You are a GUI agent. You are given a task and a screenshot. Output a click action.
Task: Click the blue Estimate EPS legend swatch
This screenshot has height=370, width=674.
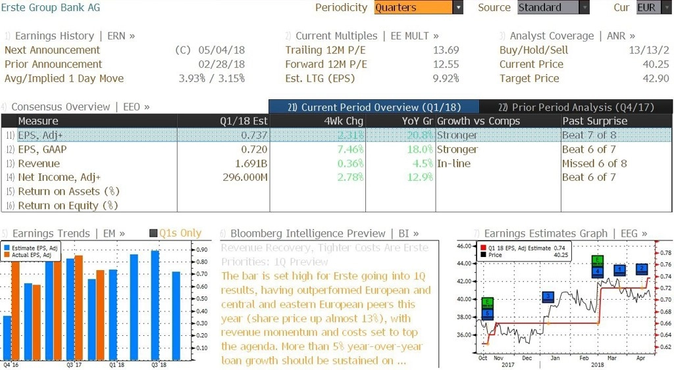(7, 248)
